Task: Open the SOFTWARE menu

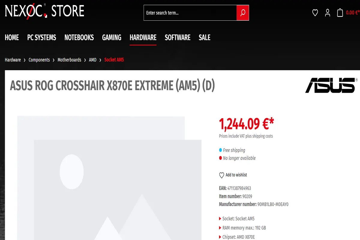Action: click(178, 37)
